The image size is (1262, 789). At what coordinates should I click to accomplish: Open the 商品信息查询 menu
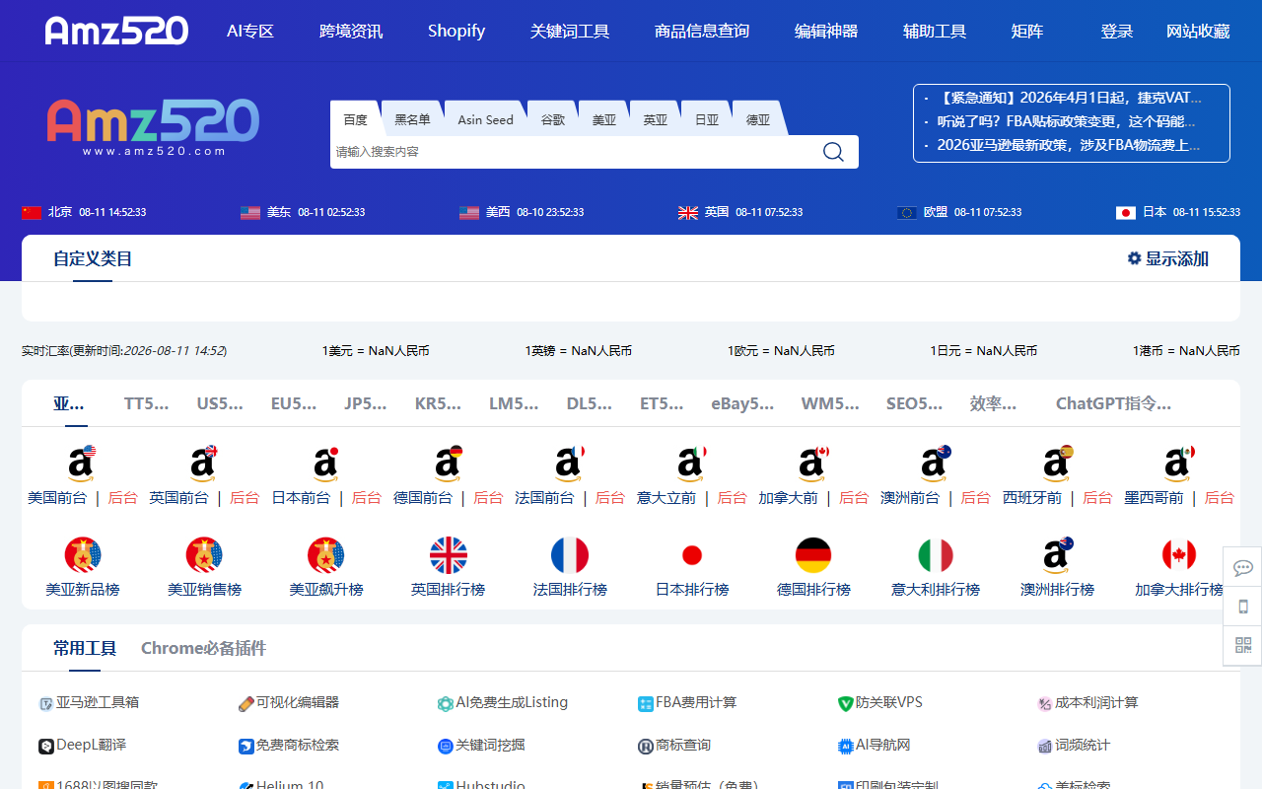click(x=702, y=31)
